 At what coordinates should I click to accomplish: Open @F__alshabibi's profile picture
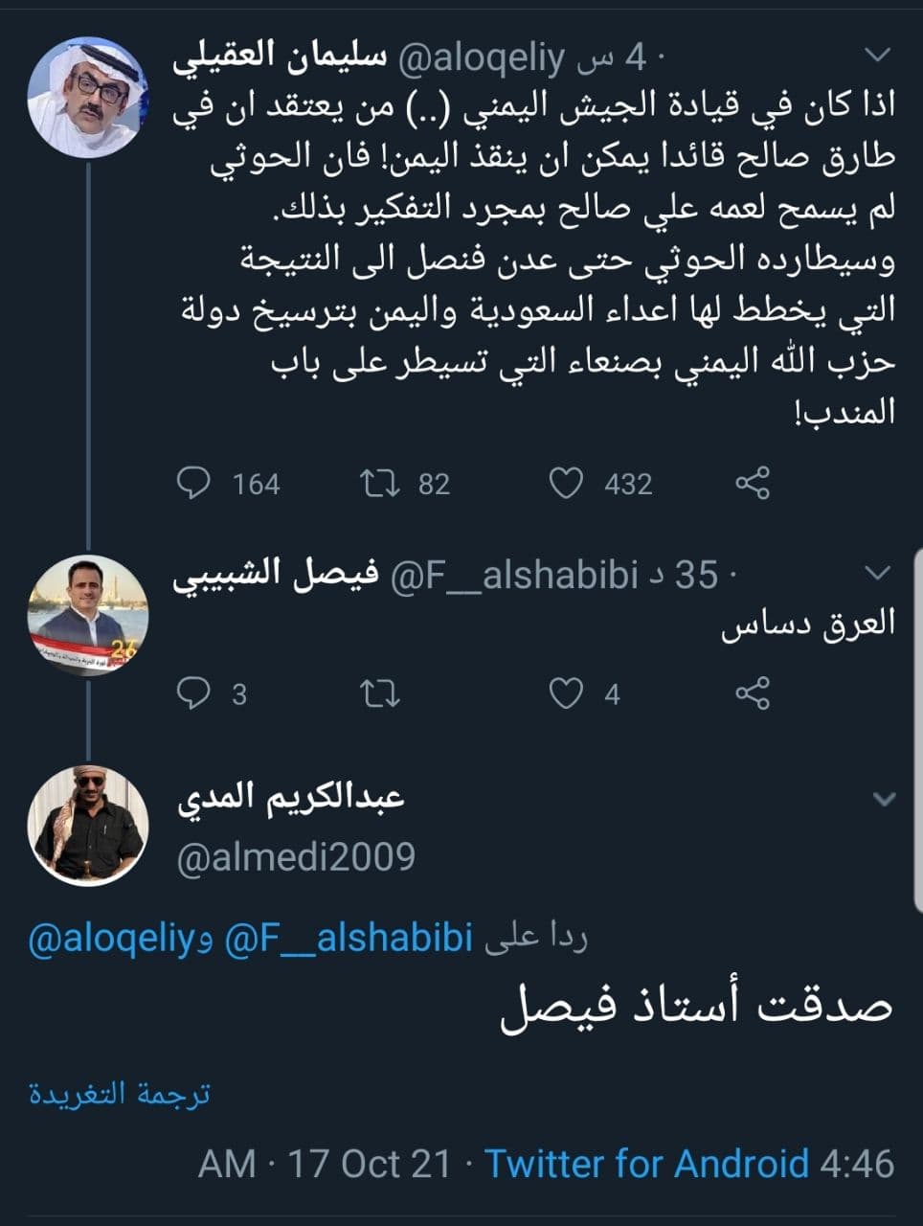click(87, 614)
